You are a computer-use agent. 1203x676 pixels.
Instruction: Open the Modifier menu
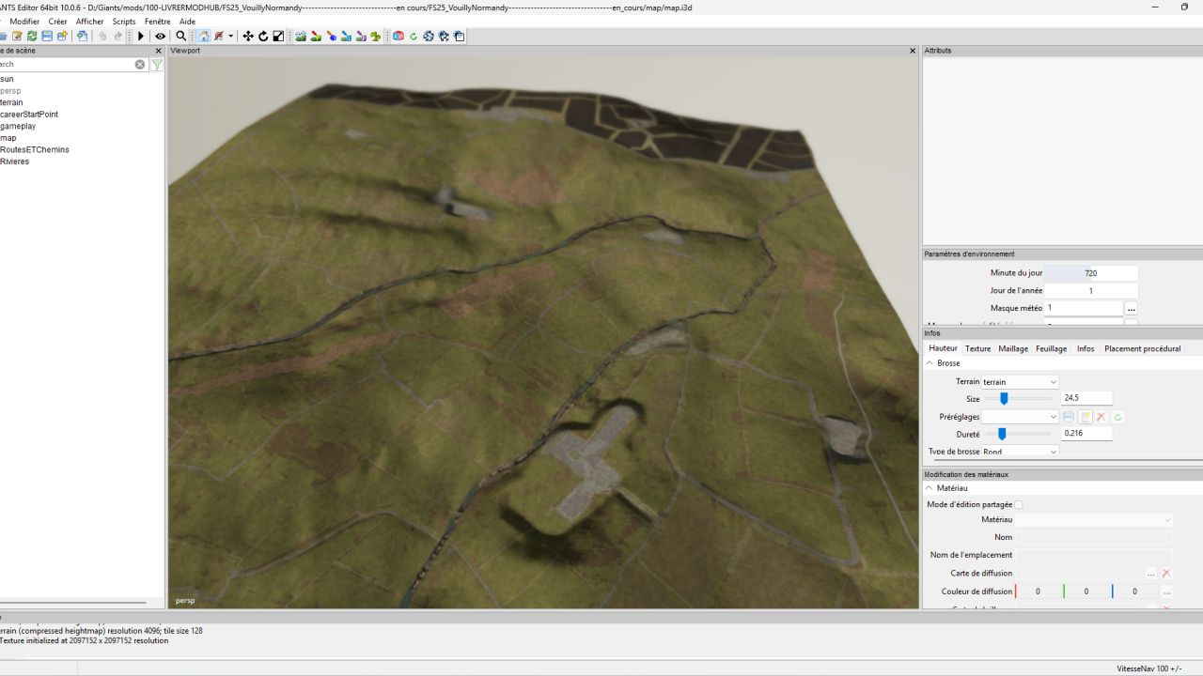[x=24, y=21]
